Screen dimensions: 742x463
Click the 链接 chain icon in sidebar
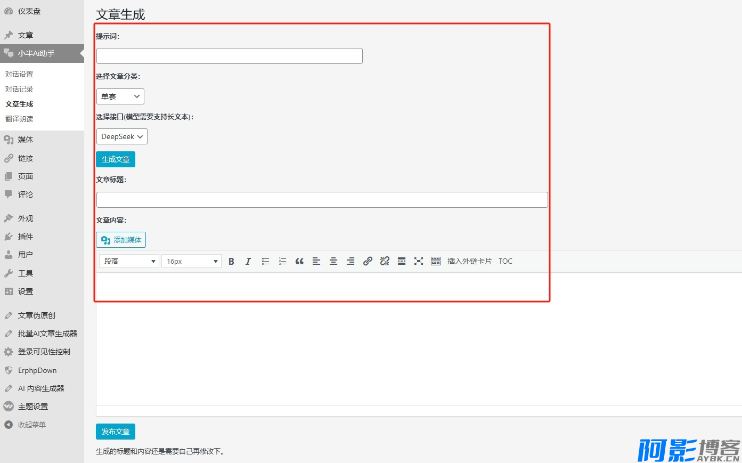tap(9, 158)
